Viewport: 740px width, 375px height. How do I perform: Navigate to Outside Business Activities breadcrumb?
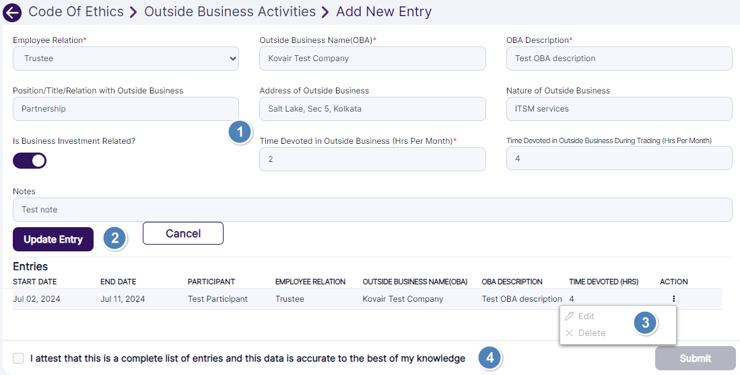[x=230, y=11]
